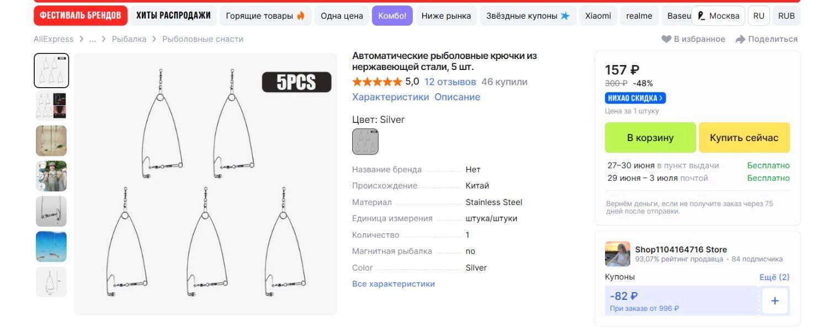Click the Moscow location pin icon
Viewport: 828px width, 334px height.
702,16
